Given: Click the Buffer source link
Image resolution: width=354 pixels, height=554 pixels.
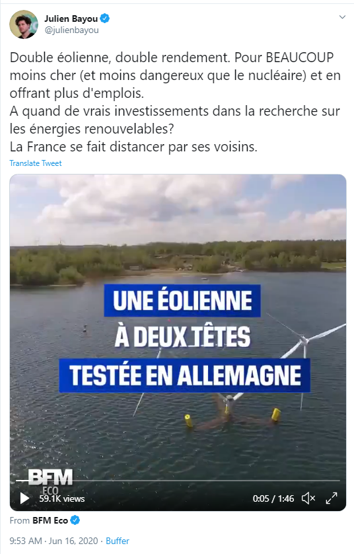Looking at the screenshot, I should pyautogui.click(x=118, y=541).
